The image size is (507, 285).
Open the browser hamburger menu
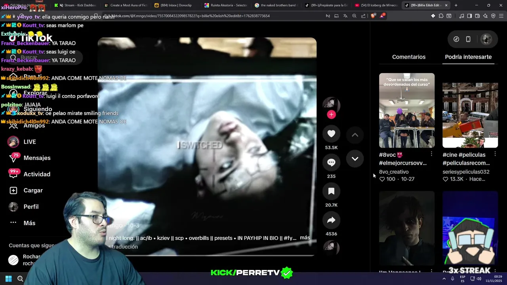(x=501, y=16)
